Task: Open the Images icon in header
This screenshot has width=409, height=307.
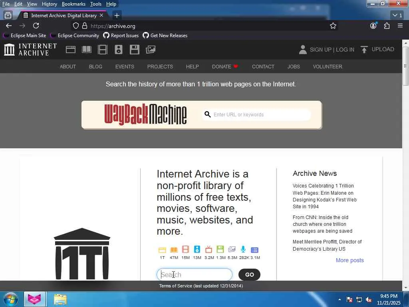Action: coord(151,50)
